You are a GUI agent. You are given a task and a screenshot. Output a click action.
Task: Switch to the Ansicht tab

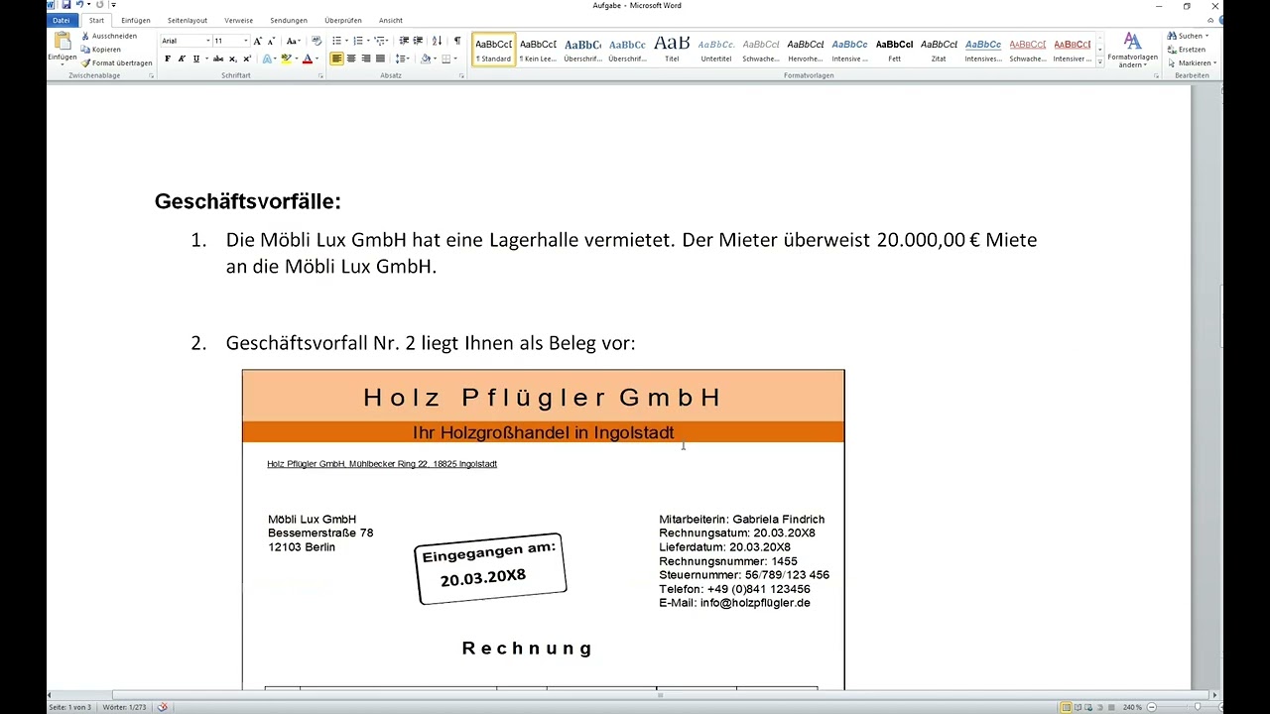point(391,20)
